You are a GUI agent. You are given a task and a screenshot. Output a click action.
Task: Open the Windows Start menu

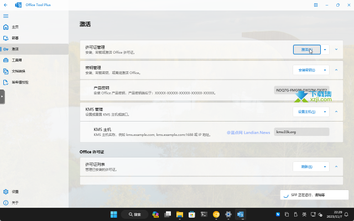(x=114, y=214)
